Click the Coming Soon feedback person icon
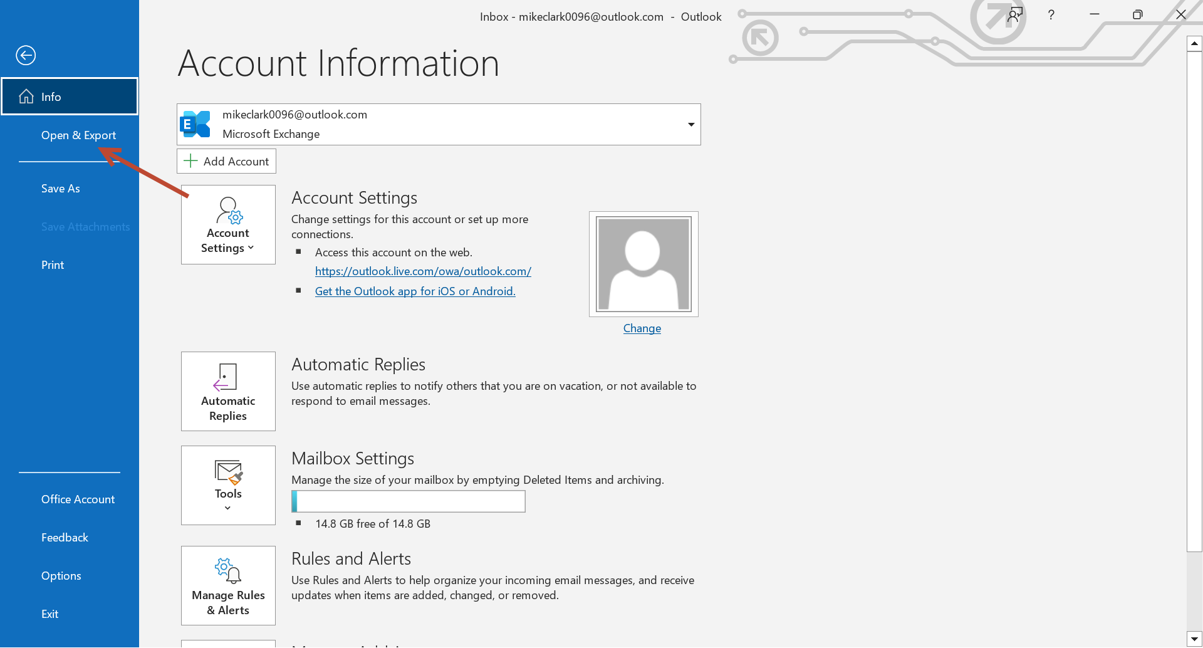 pyautogui.click(x=1014, y=14)
